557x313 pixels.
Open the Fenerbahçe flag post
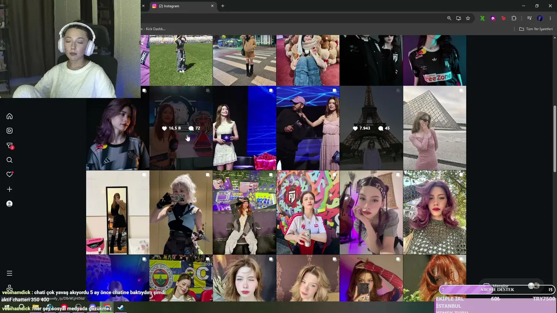click(181, 278)
